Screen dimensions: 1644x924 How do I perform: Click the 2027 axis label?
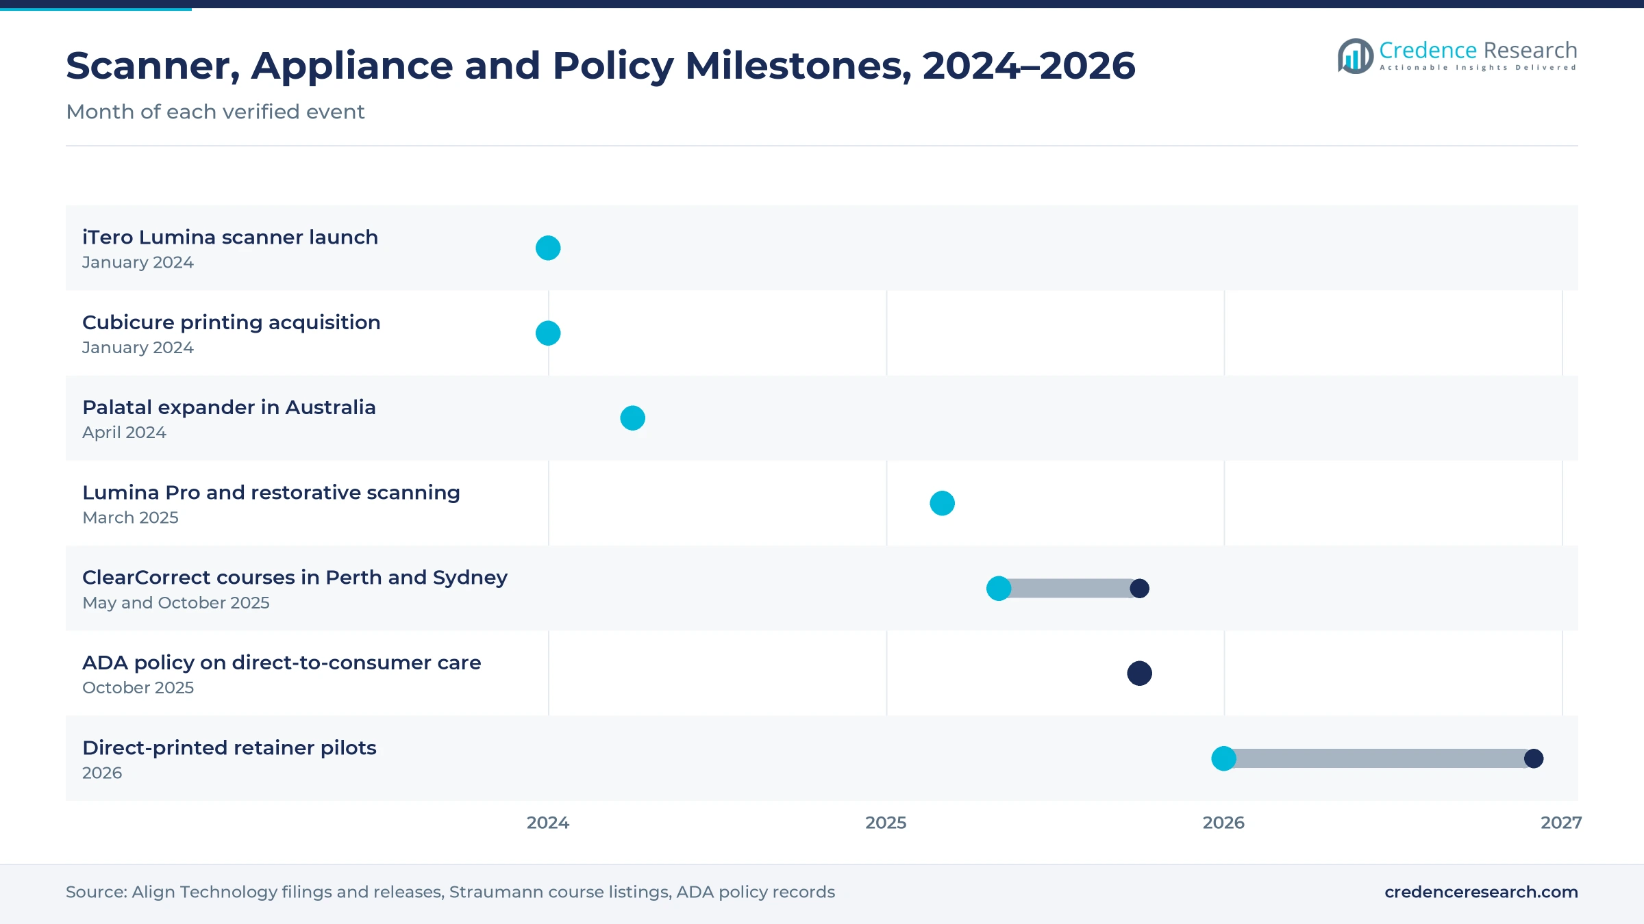click(1561, 823)
